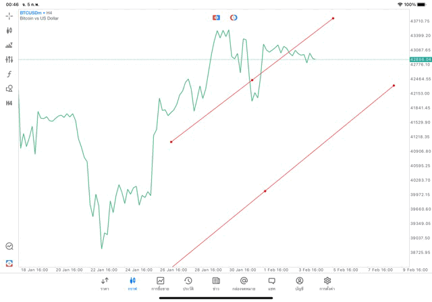Open the H4 timeframe selector
This screenshot has width=432, height=302.
point(9,103)
